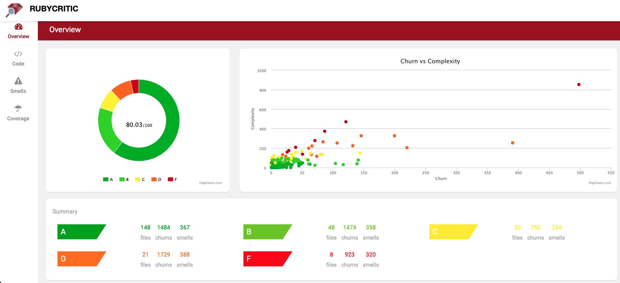Click the 20 files count for C
The width and height of the screenshot is (620, 283).
pyautogui.click(x=518, y=228)
